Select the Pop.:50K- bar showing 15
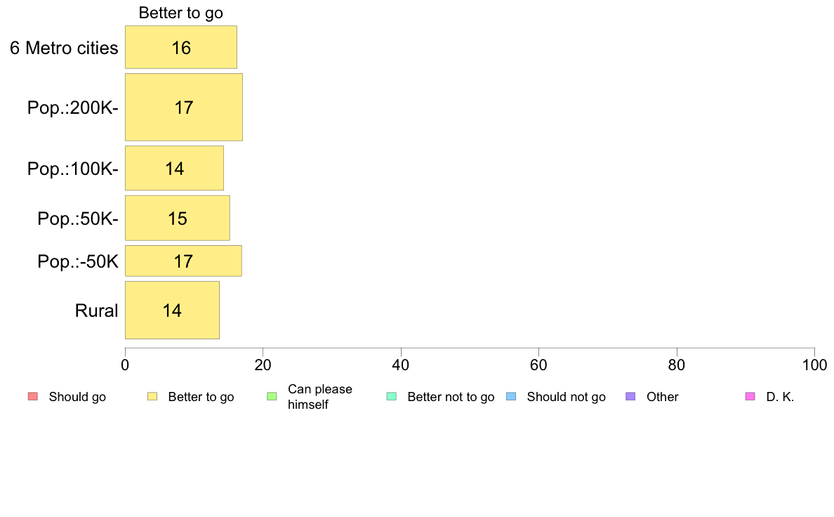 [x=177, y=218]
